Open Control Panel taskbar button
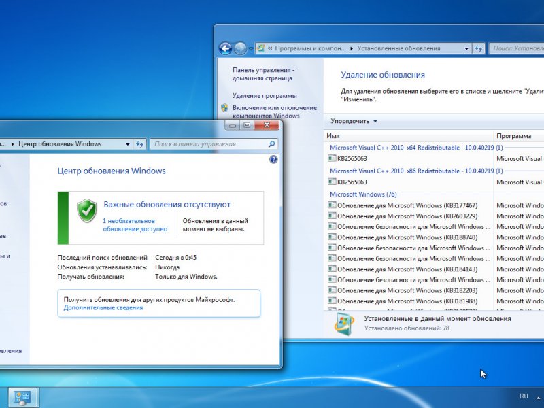This screenshot has width=544, height=408. tap(22, 398)
